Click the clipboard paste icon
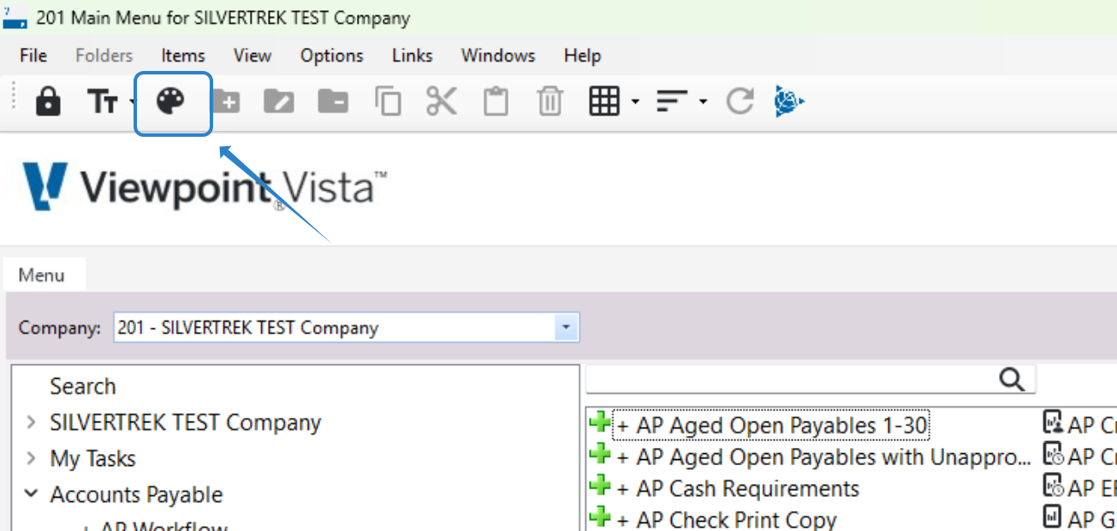This screenshot has height=531, width=1117. (x=496, y=103)
